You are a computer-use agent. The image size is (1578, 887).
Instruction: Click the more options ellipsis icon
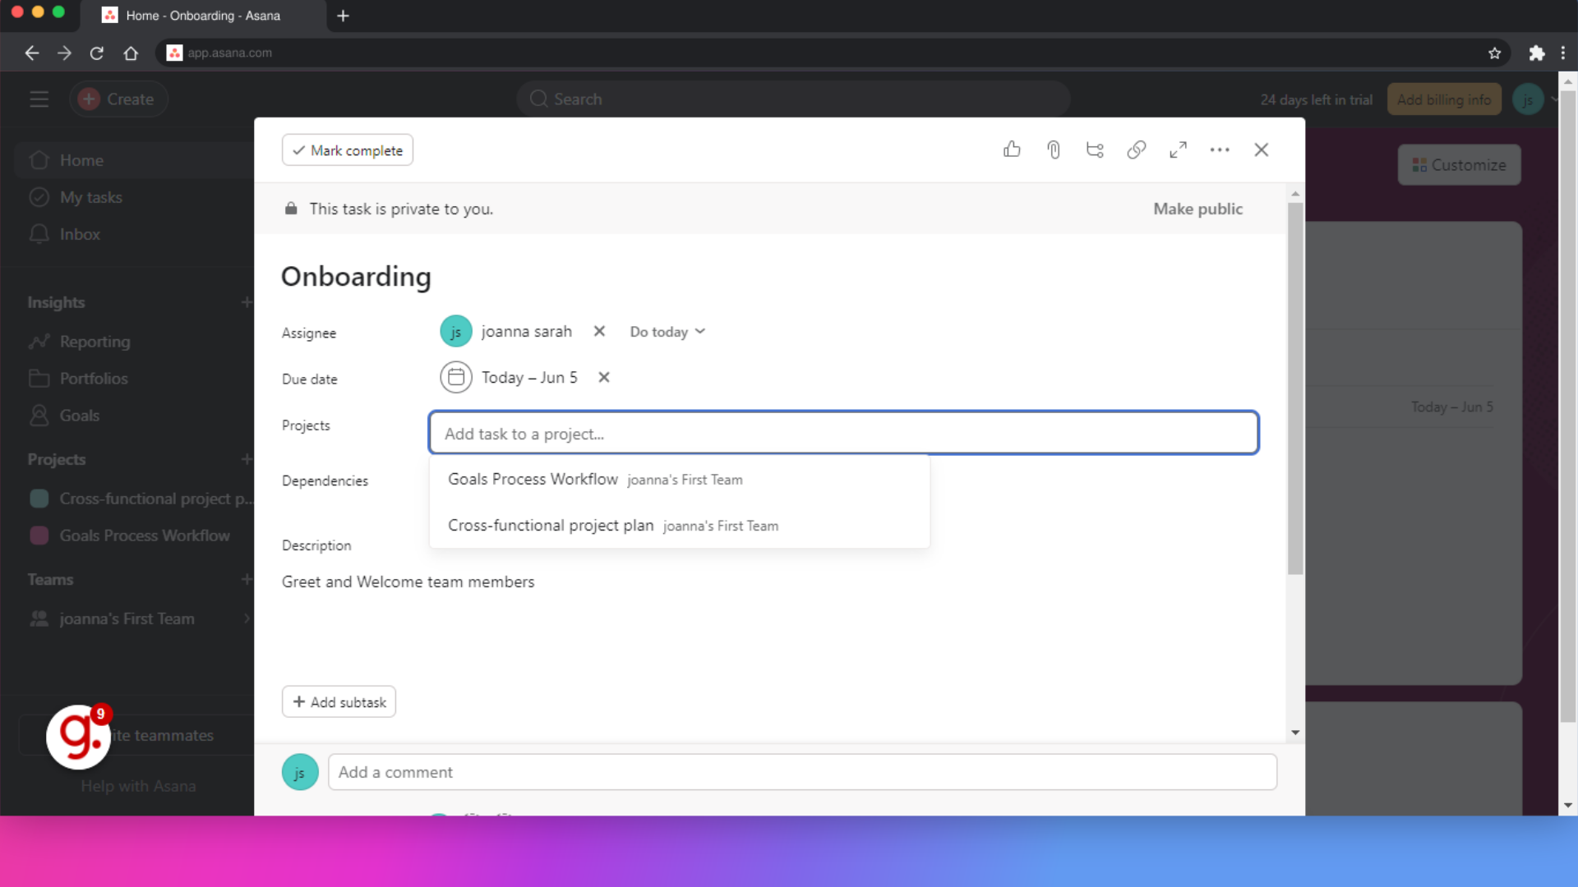(x=1220, y=149)
